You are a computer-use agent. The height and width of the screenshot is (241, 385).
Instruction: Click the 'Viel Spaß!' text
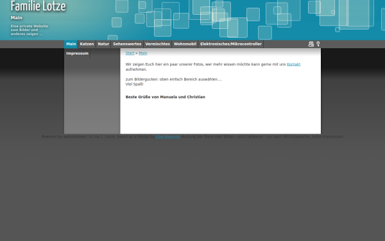click(134, 84)
